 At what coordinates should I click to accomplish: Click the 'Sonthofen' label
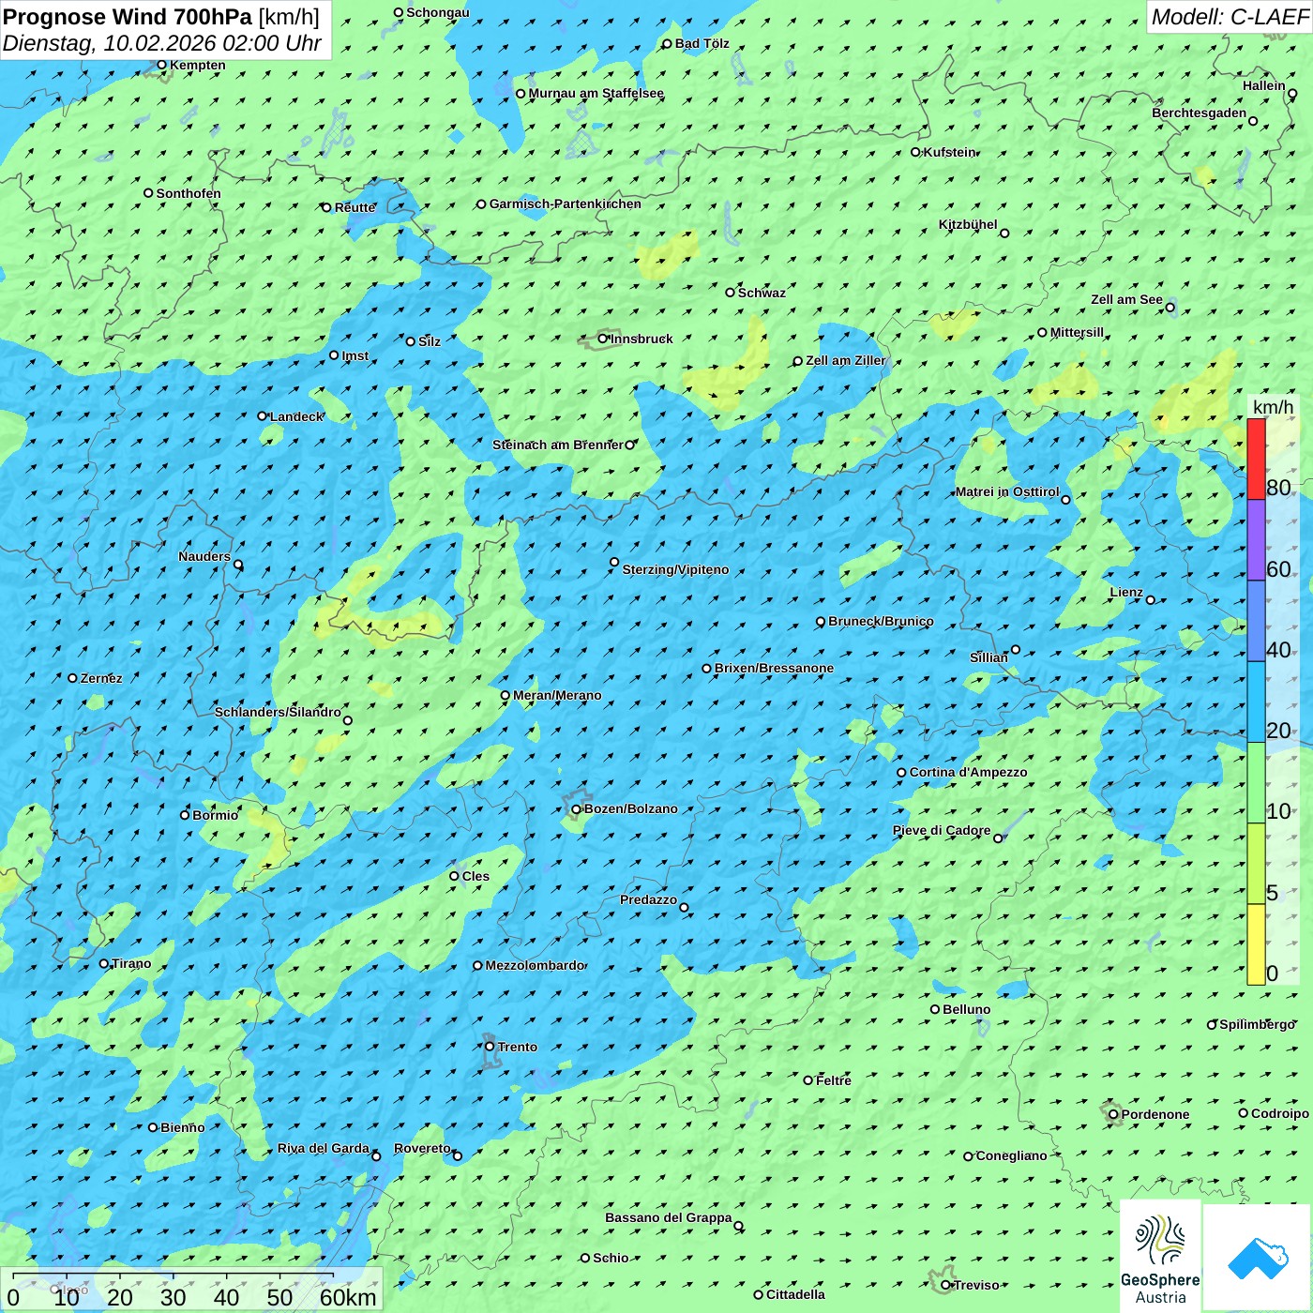click(189, 193)
